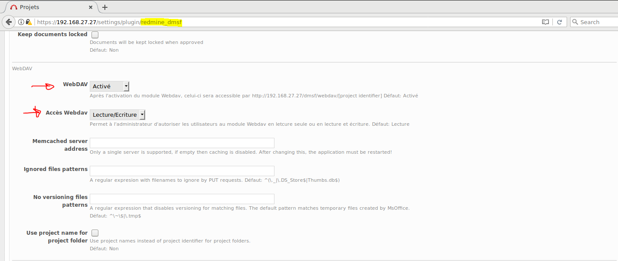Click the Redmine favicon on Projets tab
Image resolution: width=618 pixels, height=261 pixels.
[x=14, y=7]
